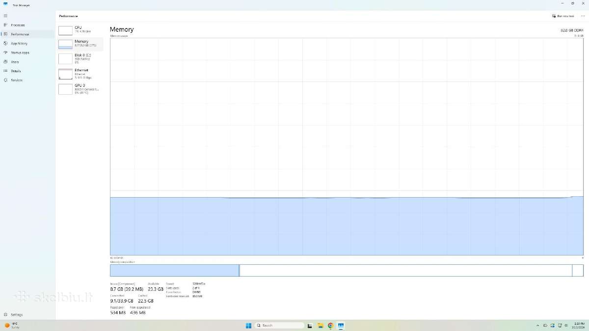This screenshot has height=331, width=589.
Task: Open Task Manager Settings
Action: coord(27,314)
